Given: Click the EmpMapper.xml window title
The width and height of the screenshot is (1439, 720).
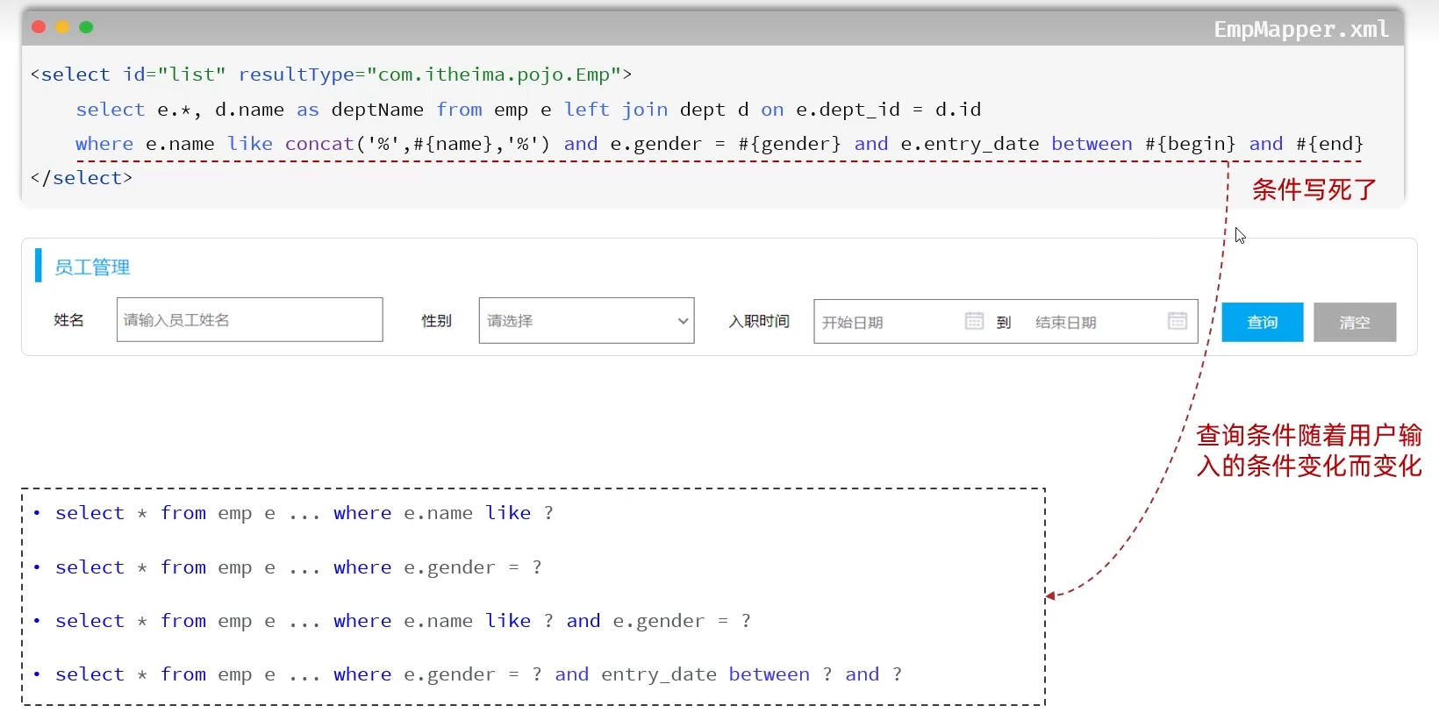Looking at the screenshot, I should tap(1300, 30).
